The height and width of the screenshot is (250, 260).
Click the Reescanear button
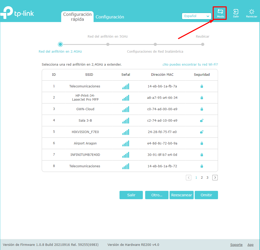(181, 195)
